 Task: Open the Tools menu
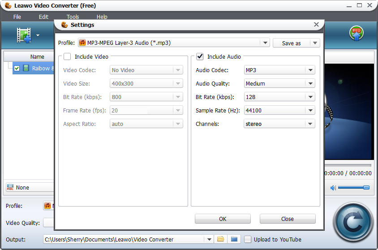click(x=73, y=17)
